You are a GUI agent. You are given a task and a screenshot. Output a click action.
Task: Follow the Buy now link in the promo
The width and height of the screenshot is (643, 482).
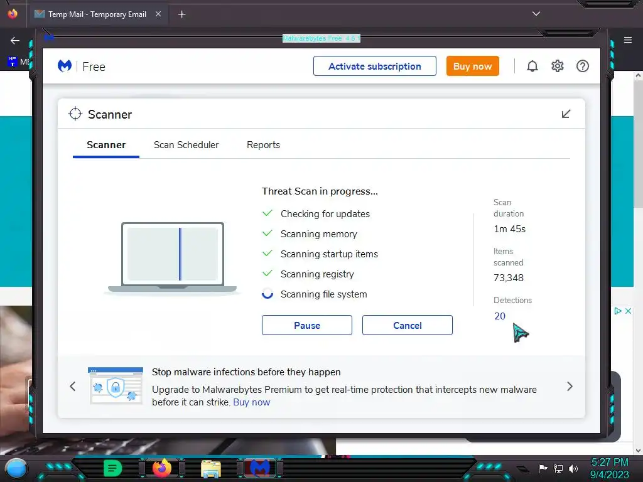(x=252, y=402)
